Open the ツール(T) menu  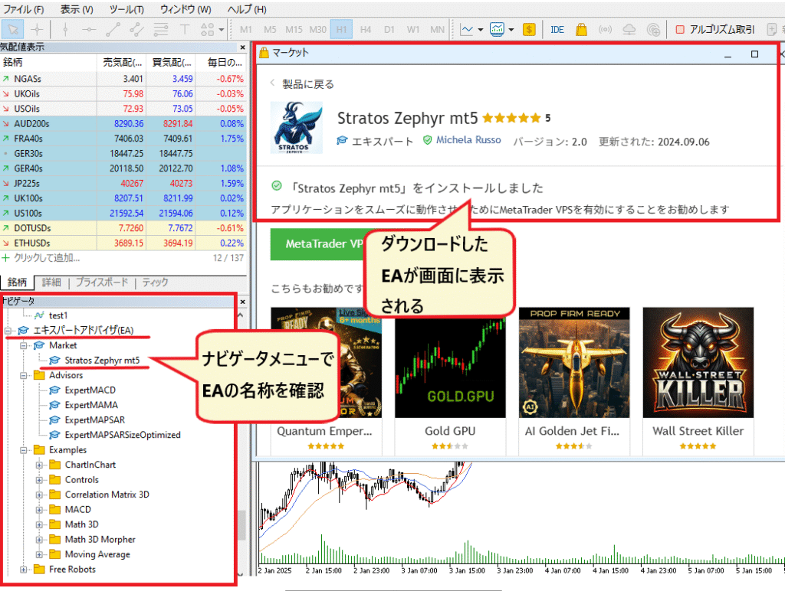pyautogui.click(x=126, y=10)
